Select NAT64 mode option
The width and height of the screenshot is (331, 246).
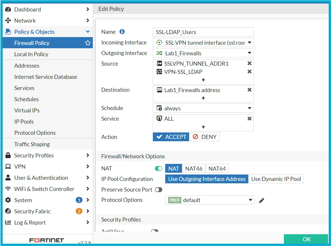217,169
